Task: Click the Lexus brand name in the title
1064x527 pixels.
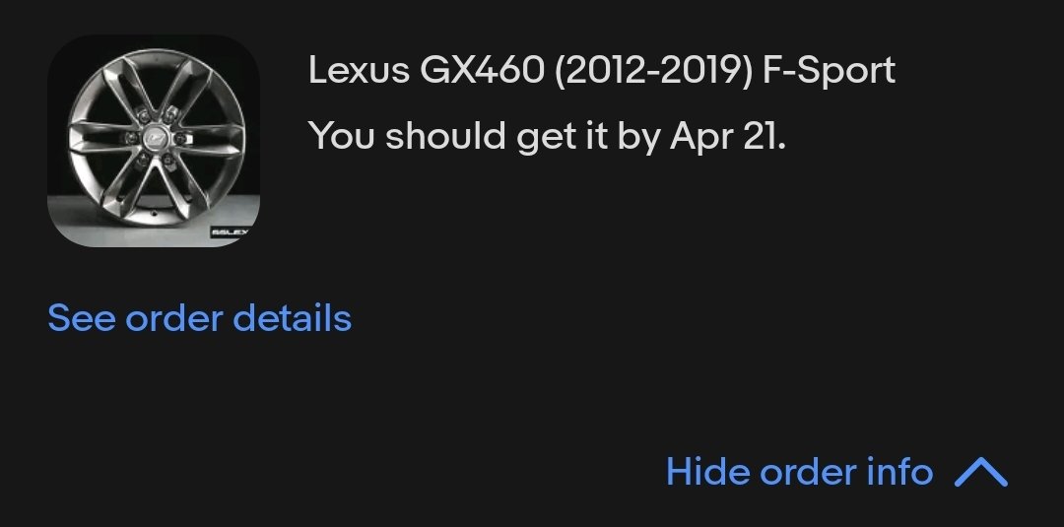Action: (359, 70)
